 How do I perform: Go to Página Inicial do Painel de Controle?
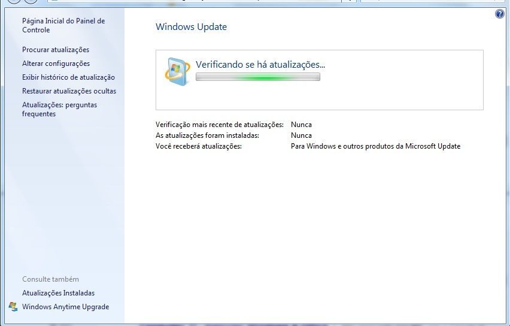[63, 25]
